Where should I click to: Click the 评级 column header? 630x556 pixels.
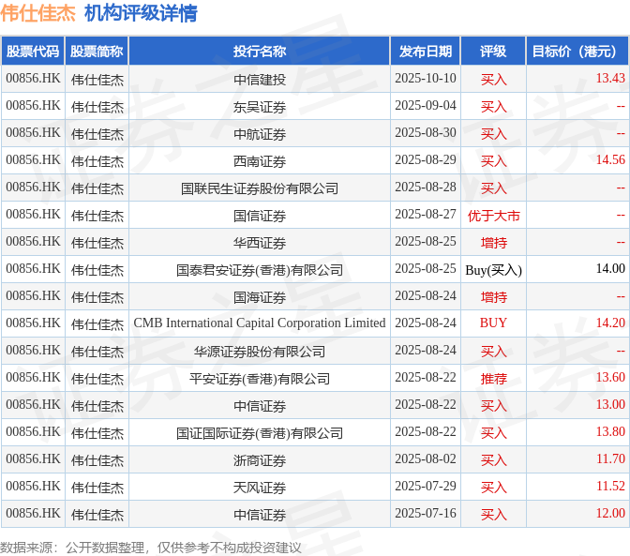pyautogui.click(x=493, y=51)
